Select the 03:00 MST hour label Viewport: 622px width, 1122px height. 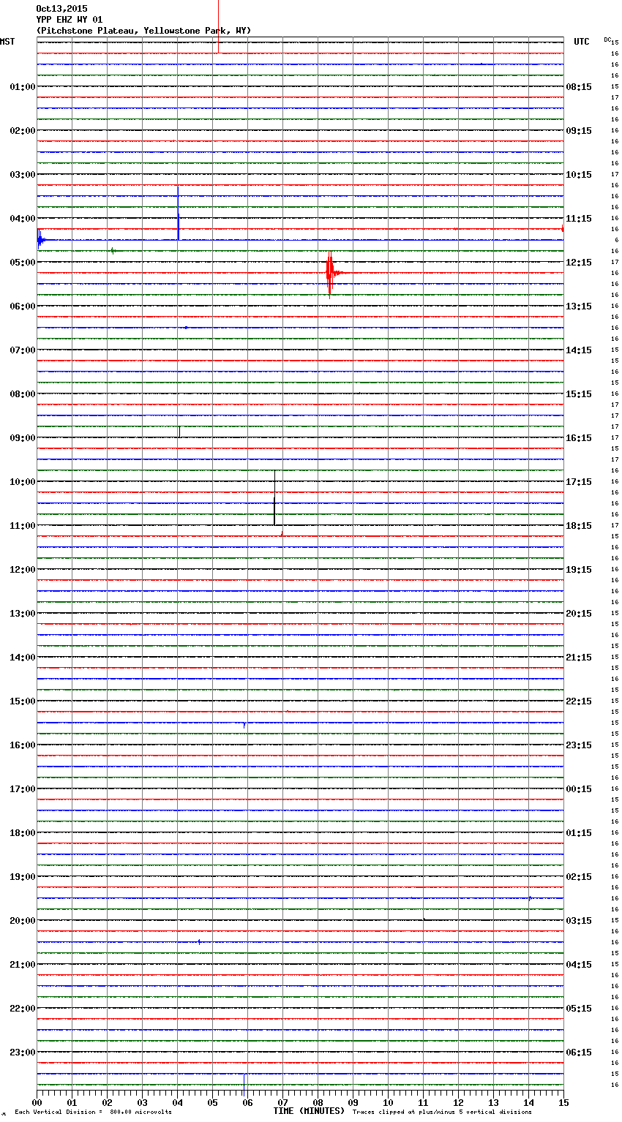[x=23, y=175]
